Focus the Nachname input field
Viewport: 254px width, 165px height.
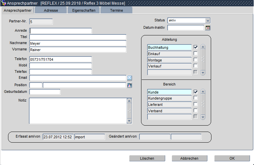click(x=78, y=43)
